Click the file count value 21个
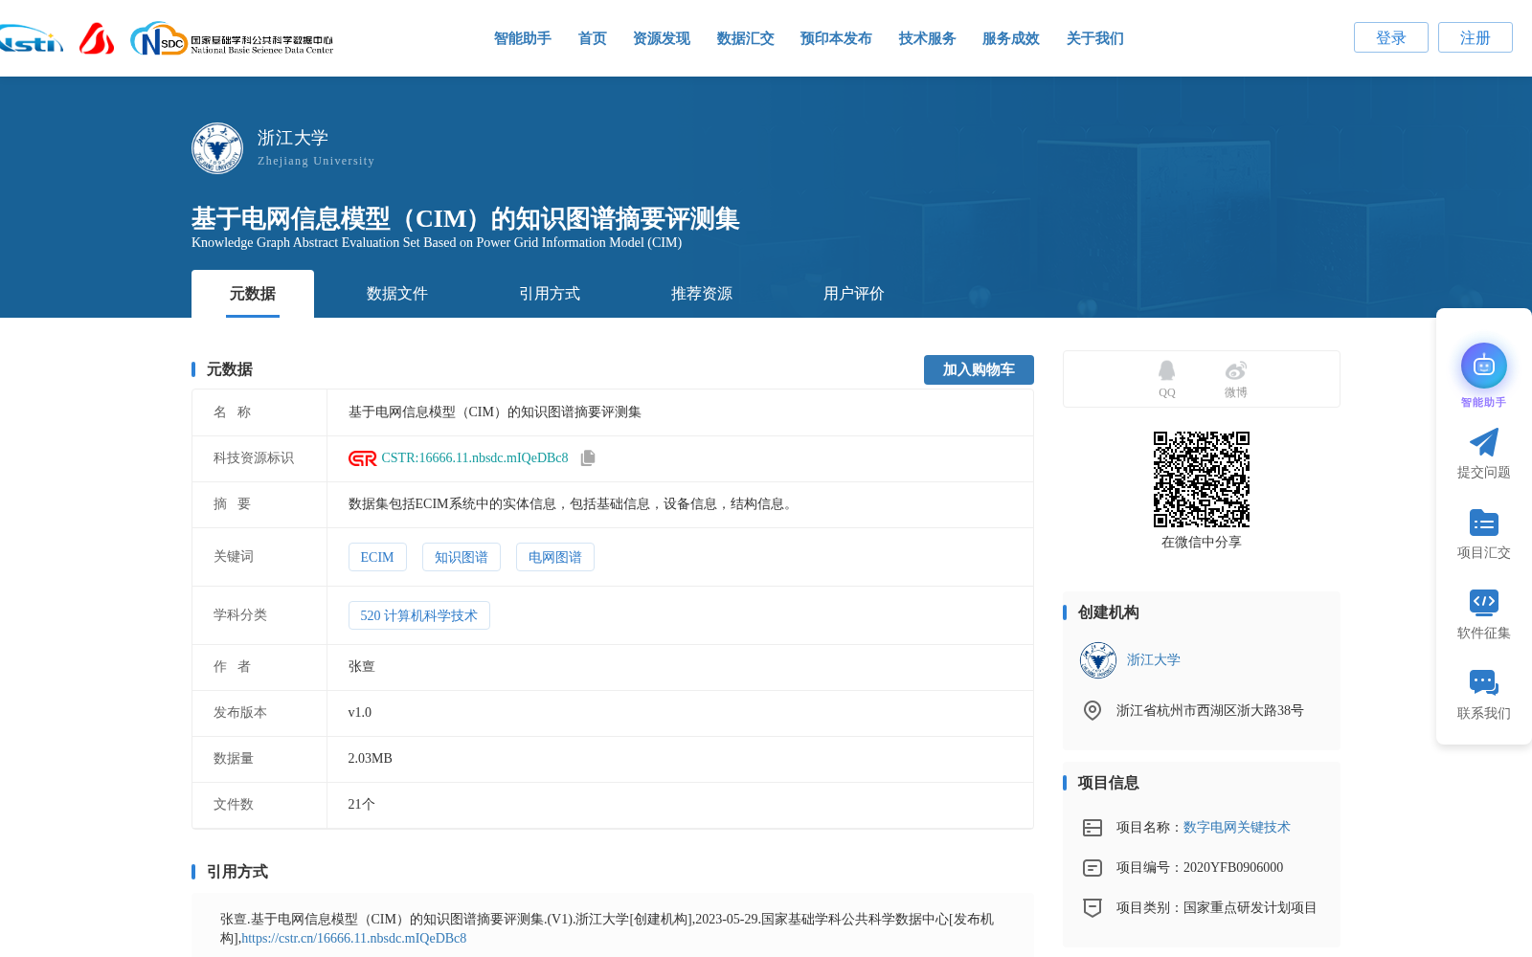The width and height of the screenshot is (1532, 957). (x=362, y=805)
